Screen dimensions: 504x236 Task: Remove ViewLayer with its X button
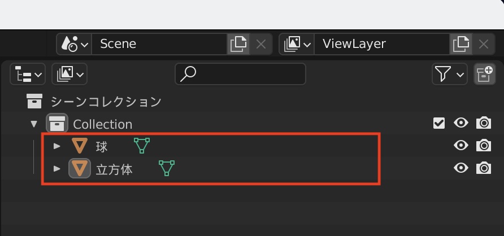click(x=484, y=43)
